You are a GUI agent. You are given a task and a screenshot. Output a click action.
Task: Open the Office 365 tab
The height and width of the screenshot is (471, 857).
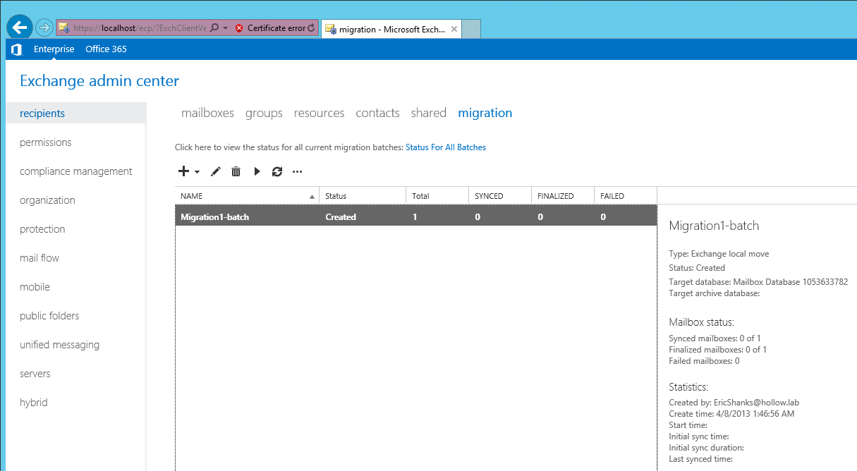click(106, 49)
